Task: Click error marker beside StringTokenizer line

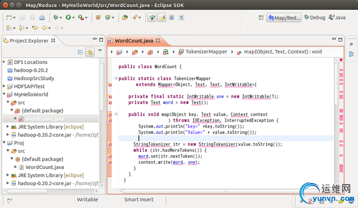Action: [110, 145]
